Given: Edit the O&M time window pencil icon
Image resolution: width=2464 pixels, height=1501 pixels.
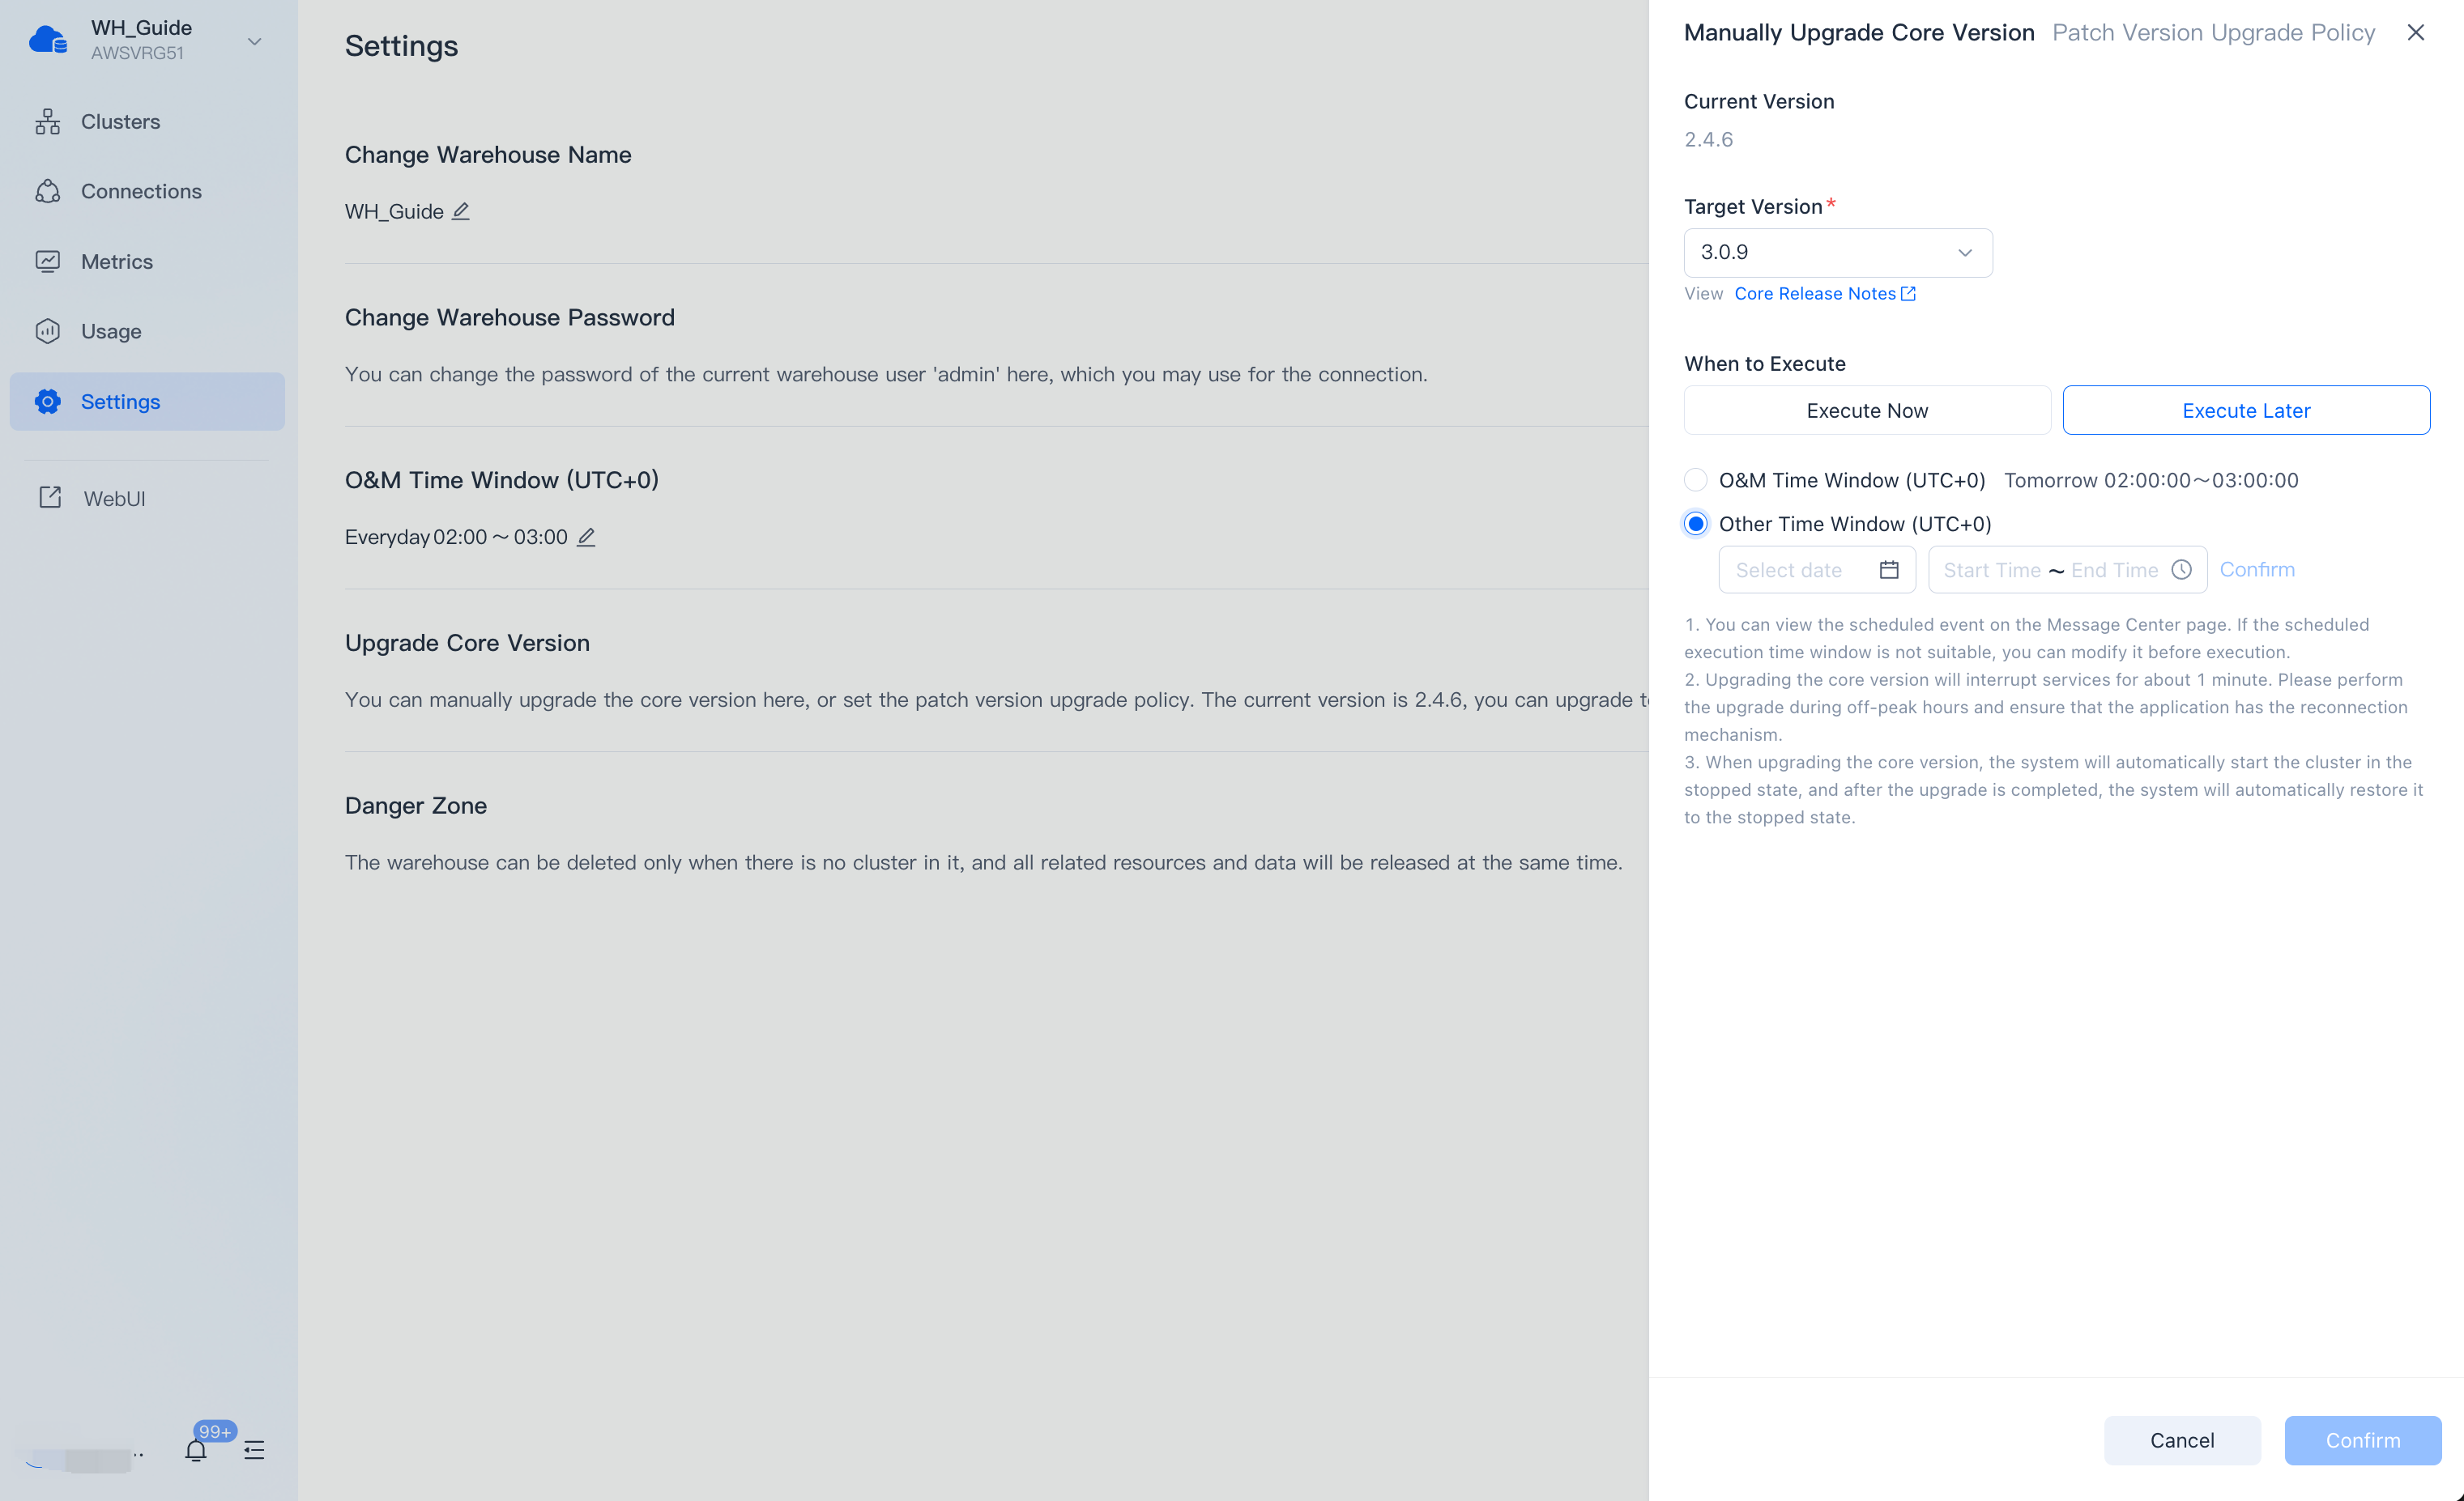Looking at the screenshot, I should click(x=587, y=537).
